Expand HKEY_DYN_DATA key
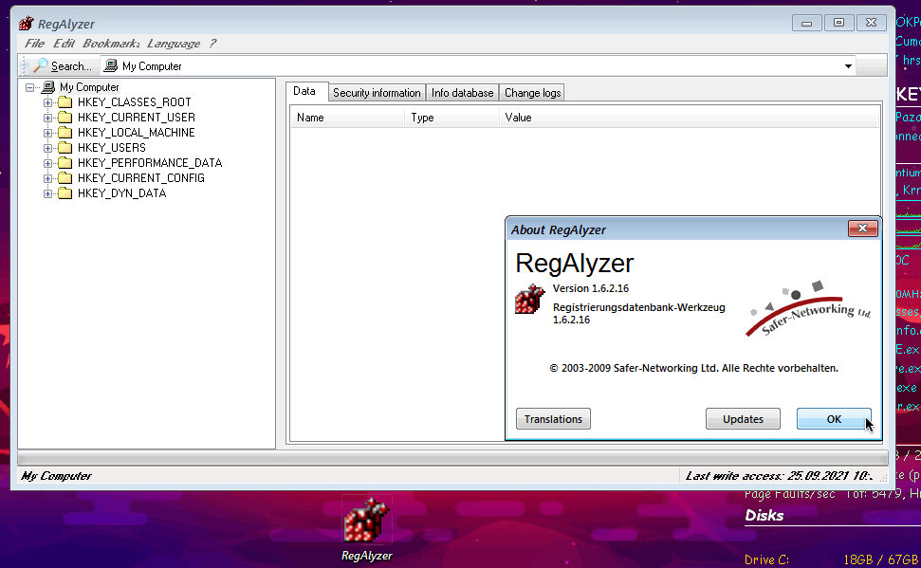Viewport: 921px width, 568px height. (x=48, y=193)
